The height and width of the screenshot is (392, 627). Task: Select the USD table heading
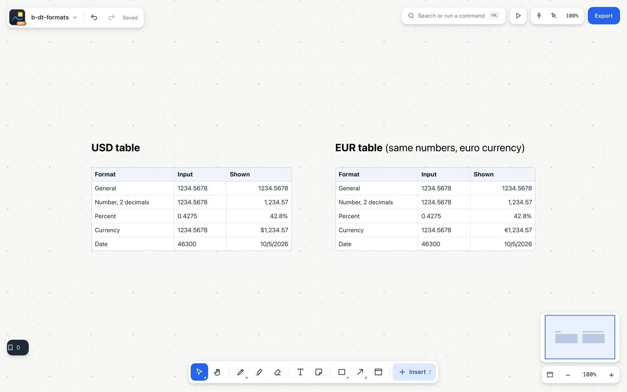pos(116,148)
